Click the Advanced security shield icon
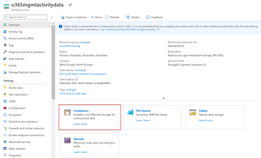 pyautogui.click(x=5, y=142)
